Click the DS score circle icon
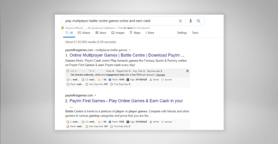This screenshot has height=144, width=278. [68, 71]
